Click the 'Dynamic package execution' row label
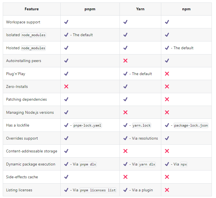Viewport: 216px width, 198px height. click(31, 164)
